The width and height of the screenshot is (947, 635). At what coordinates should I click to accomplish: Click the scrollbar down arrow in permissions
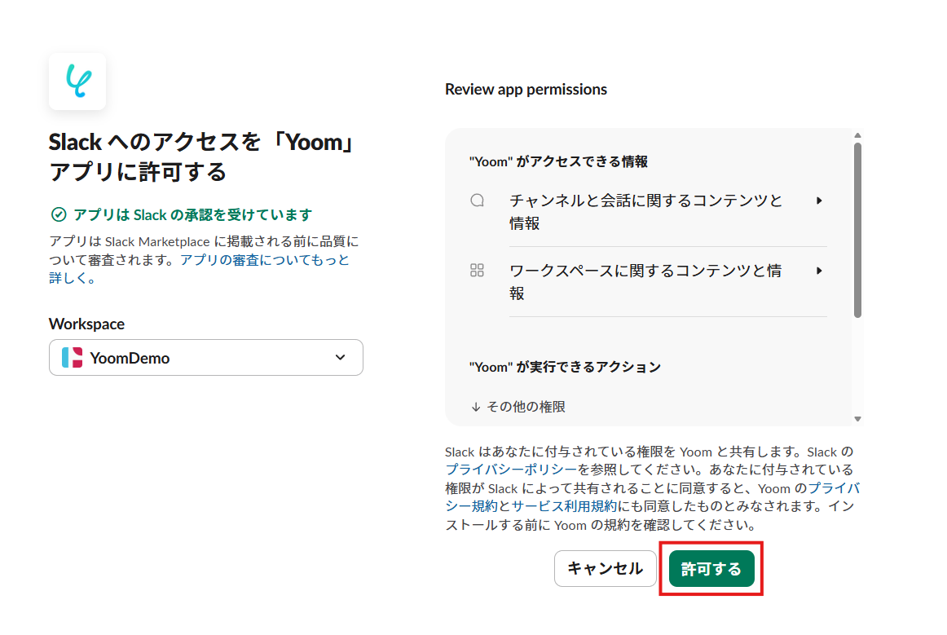[x=857, y=419]
